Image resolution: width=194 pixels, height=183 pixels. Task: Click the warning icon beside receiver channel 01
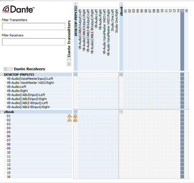(x=69, y=116)
